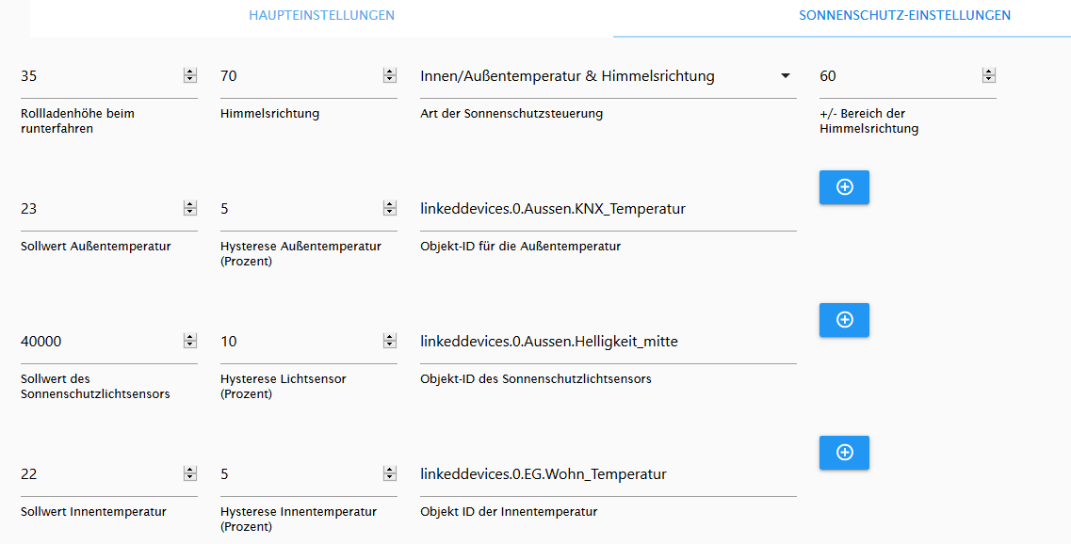Viewport: 1071px width, 544px height.
Task: Click stepper of Hysterese Innentemperatur
Action: click(x=389, y=473)
